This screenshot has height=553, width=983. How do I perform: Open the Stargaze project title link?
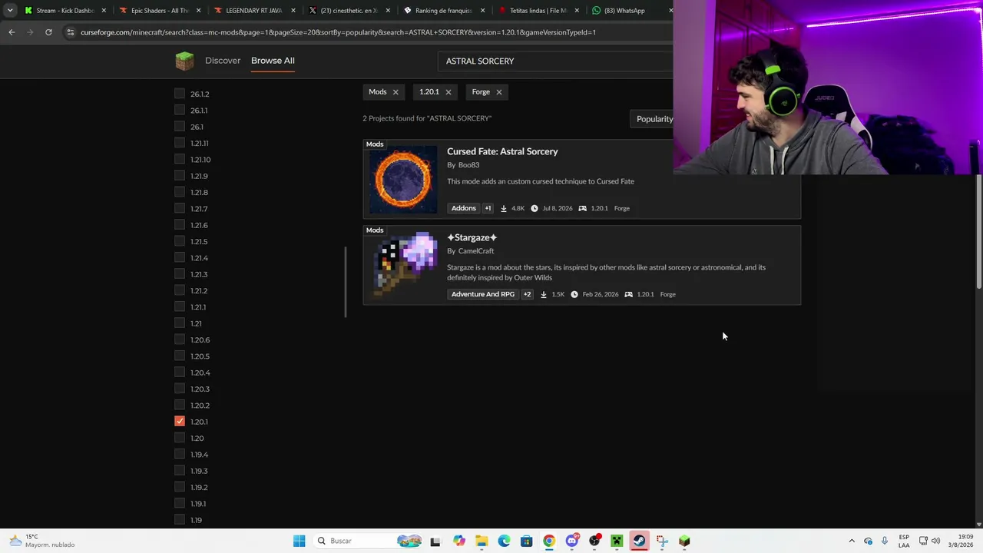click(472, 237)
